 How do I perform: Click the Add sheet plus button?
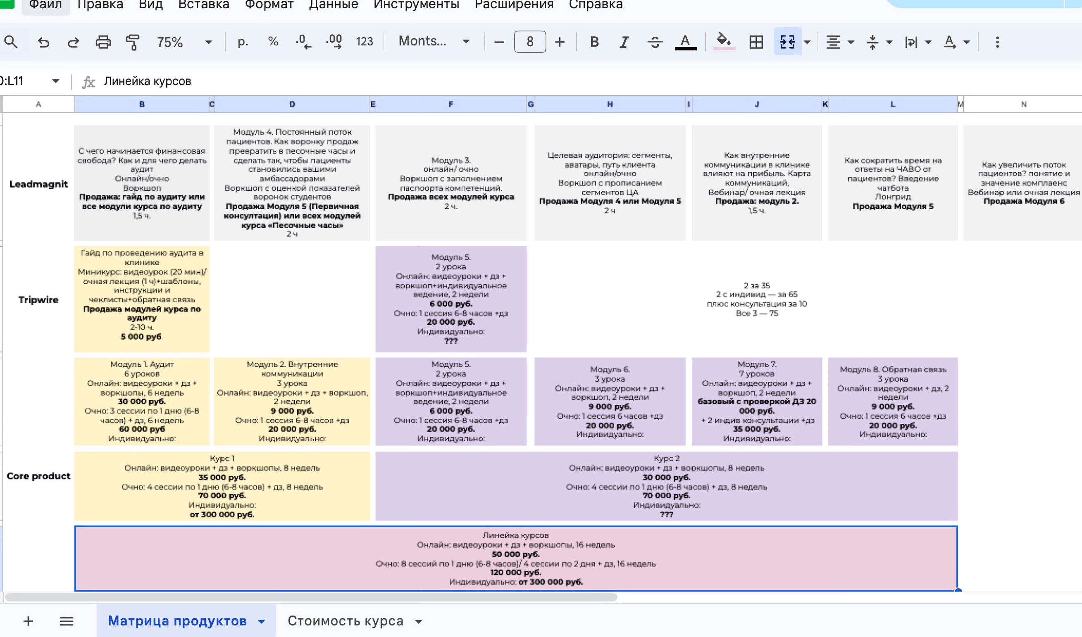tap(29, 621)
